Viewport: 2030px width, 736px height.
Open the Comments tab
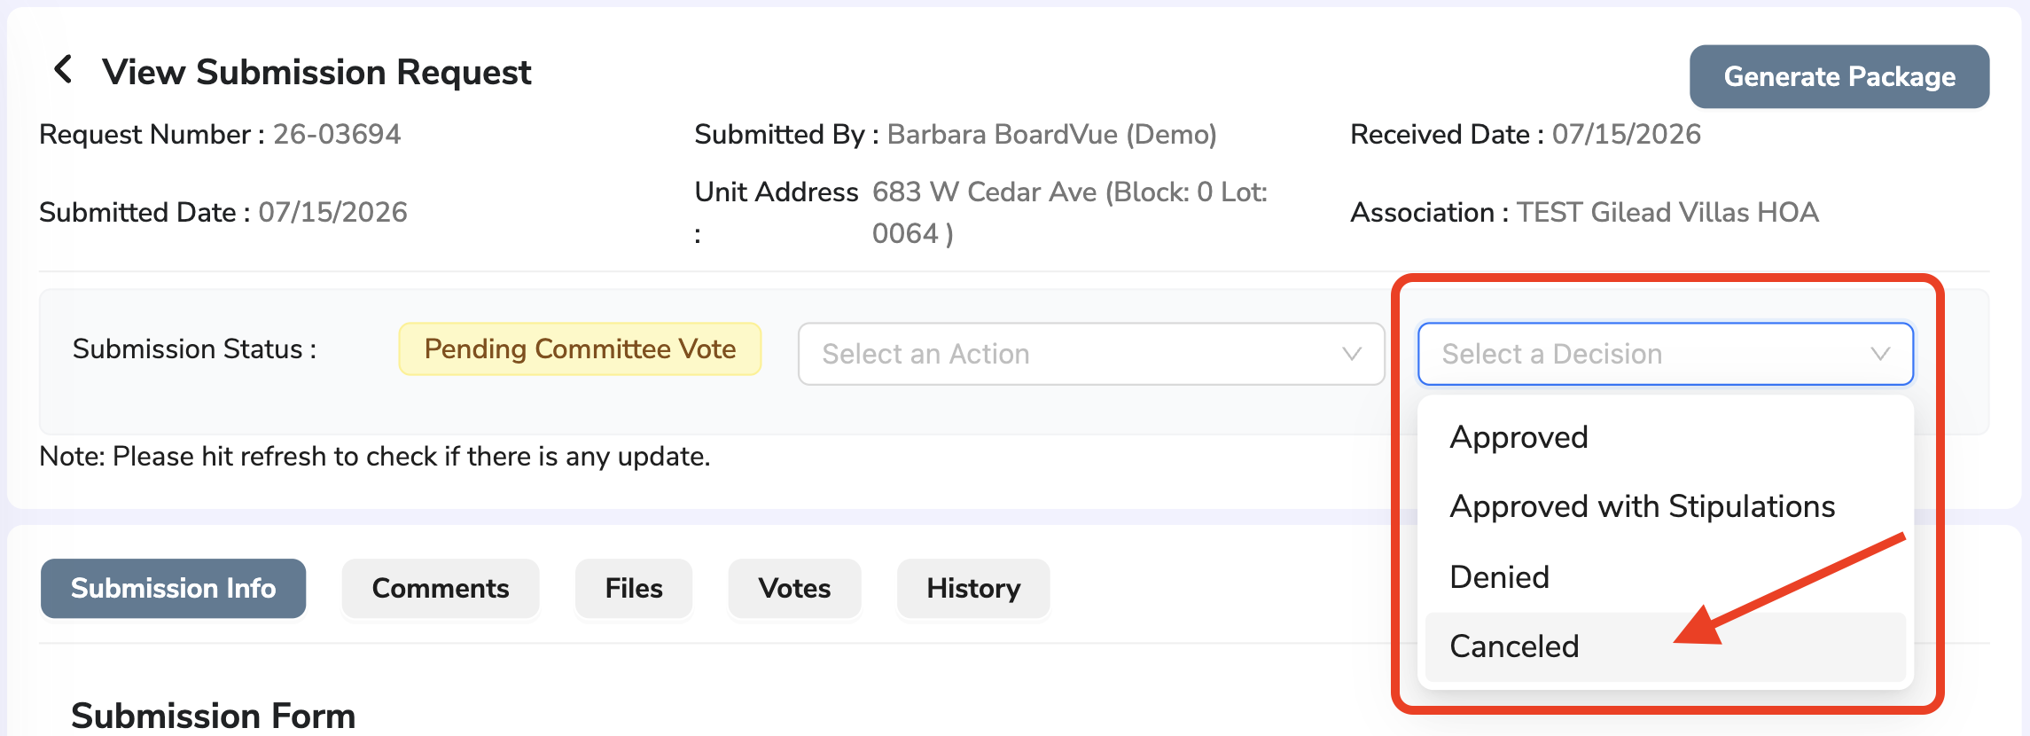(x=441, y=588)
